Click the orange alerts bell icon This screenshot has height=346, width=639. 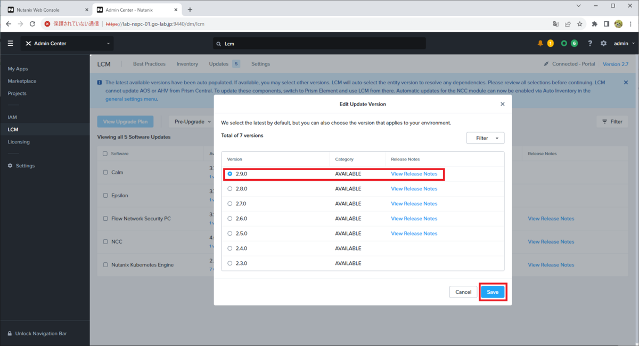point(540,43)
